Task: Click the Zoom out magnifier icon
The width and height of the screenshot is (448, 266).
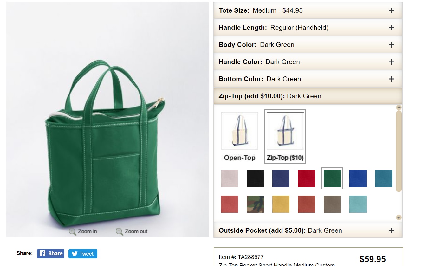Action: tap(120, 231)
